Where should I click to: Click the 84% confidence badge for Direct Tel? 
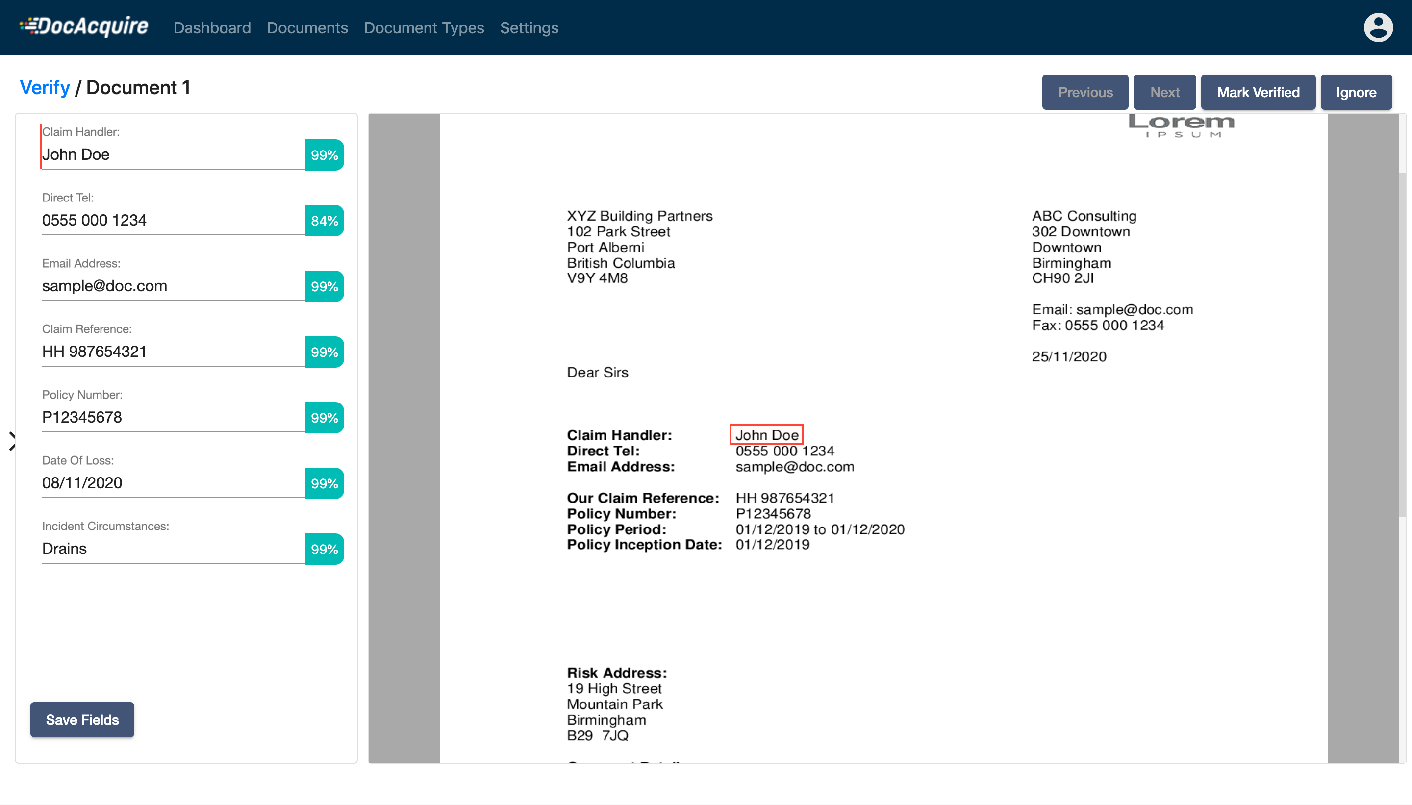(324, 221)
